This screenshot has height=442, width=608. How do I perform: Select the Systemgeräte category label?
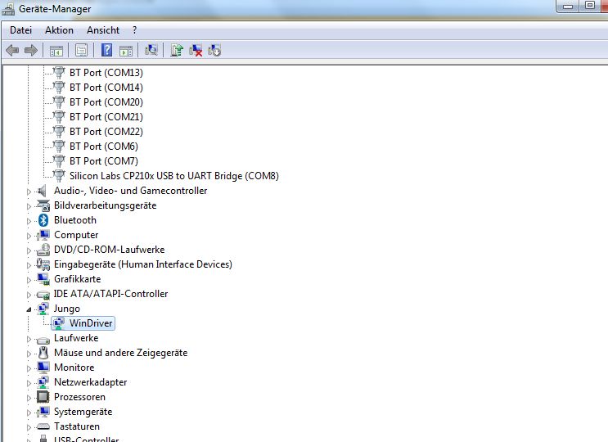click(x=83, y=412)
